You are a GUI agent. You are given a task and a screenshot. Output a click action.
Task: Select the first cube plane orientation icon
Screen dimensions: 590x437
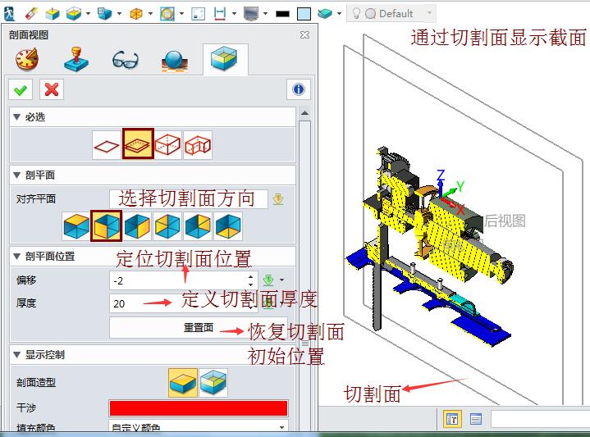pyautogui.click(x=77, y=225)
